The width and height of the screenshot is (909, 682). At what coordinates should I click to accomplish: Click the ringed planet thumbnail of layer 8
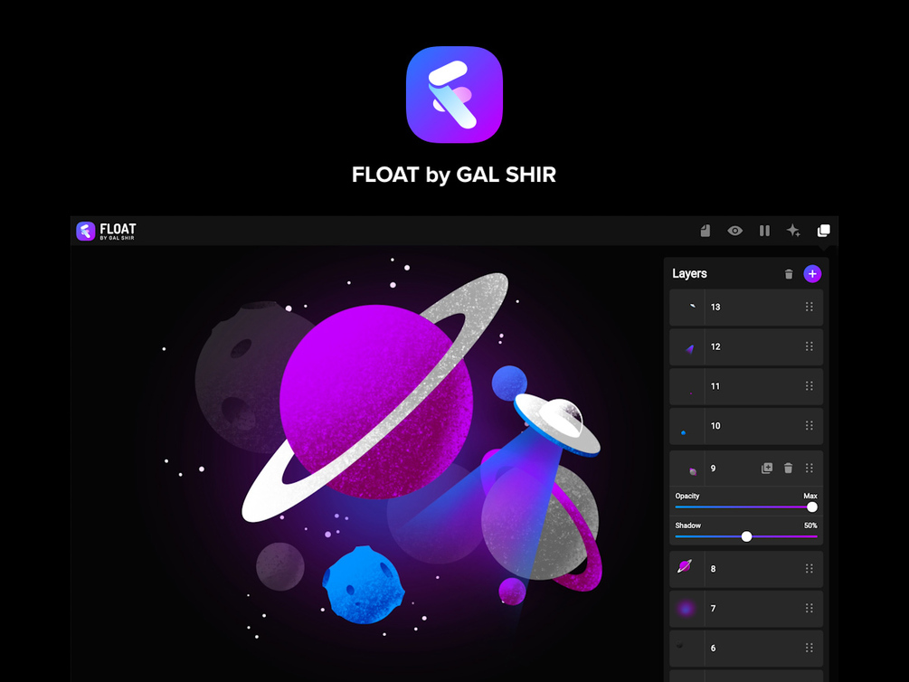685,566
